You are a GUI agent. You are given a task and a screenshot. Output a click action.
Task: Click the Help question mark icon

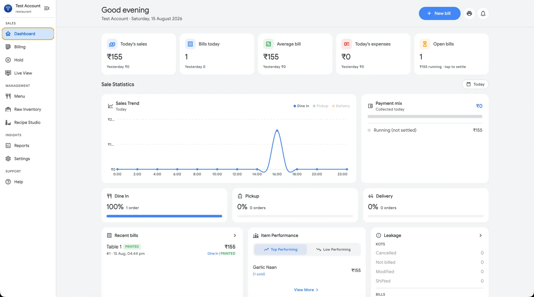tap(8, 182)
